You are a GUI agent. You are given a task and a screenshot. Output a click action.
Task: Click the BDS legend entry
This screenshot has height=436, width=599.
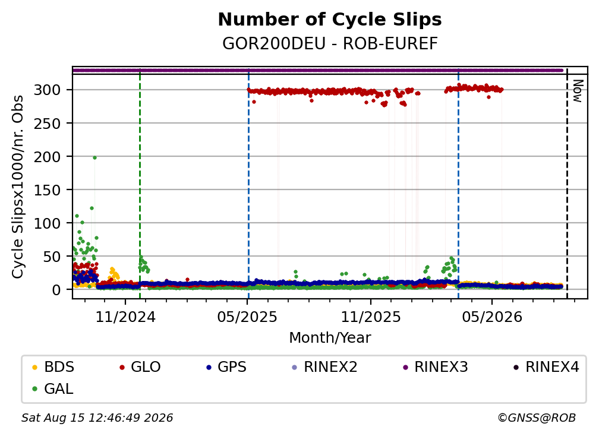[x=53, y=367]
